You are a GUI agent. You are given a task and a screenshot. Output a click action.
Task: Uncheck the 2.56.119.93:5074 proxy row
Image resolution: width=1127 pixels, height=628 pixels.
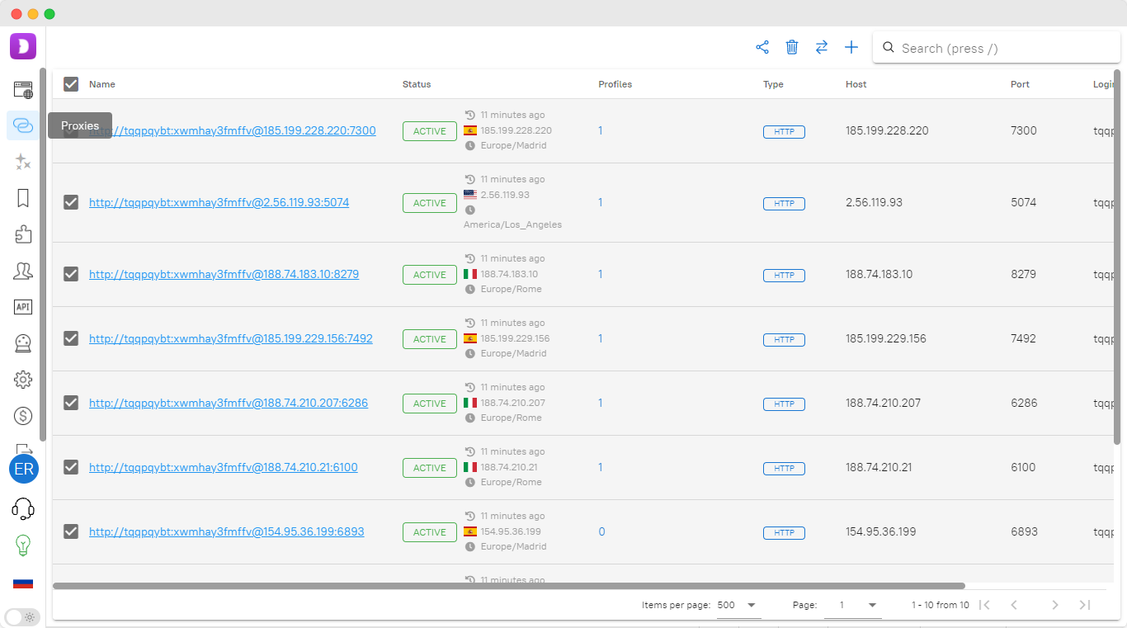[71, 202]
